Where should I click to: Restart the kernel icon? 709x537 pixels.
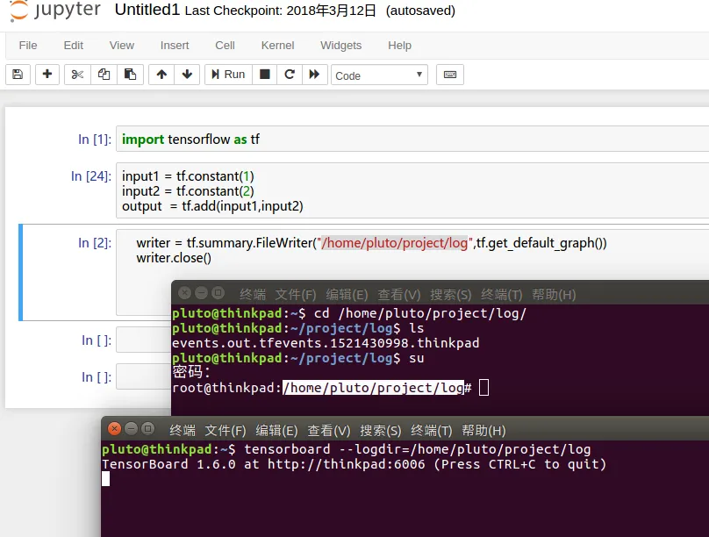pyautogui.click(x=290, y=75)
